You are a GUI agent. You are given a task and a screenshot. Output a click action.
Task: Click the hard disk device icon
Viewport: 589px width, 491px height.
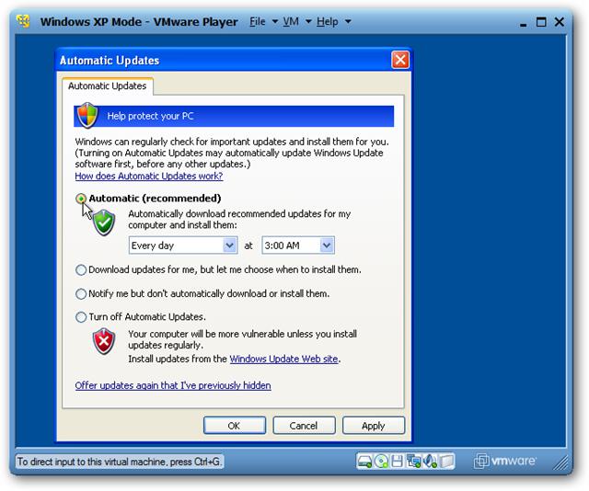pyautogui.click(x=364, y=462)
